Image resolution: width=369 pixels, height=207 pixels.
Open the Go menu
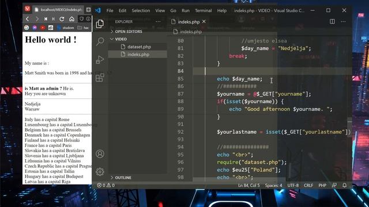tap(173, 10)
